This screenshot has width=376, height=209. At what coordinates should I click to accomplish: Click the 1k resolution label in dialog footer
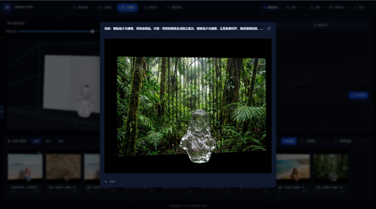click(106, 181)
